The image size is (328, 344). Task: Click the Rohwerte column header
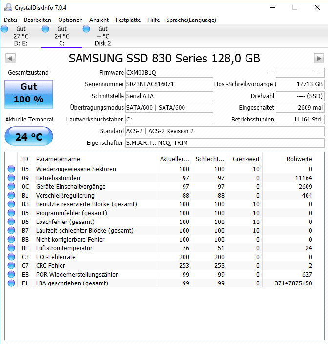pyautogui.click(x=289, y=159)
